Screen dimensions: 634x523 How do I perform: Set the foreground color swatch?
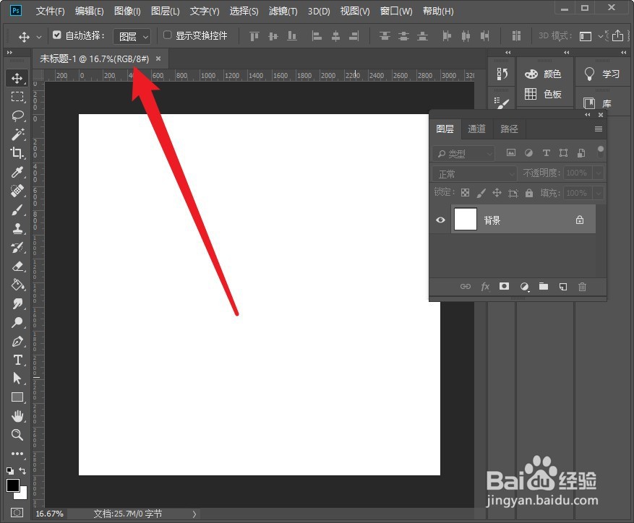12,485
